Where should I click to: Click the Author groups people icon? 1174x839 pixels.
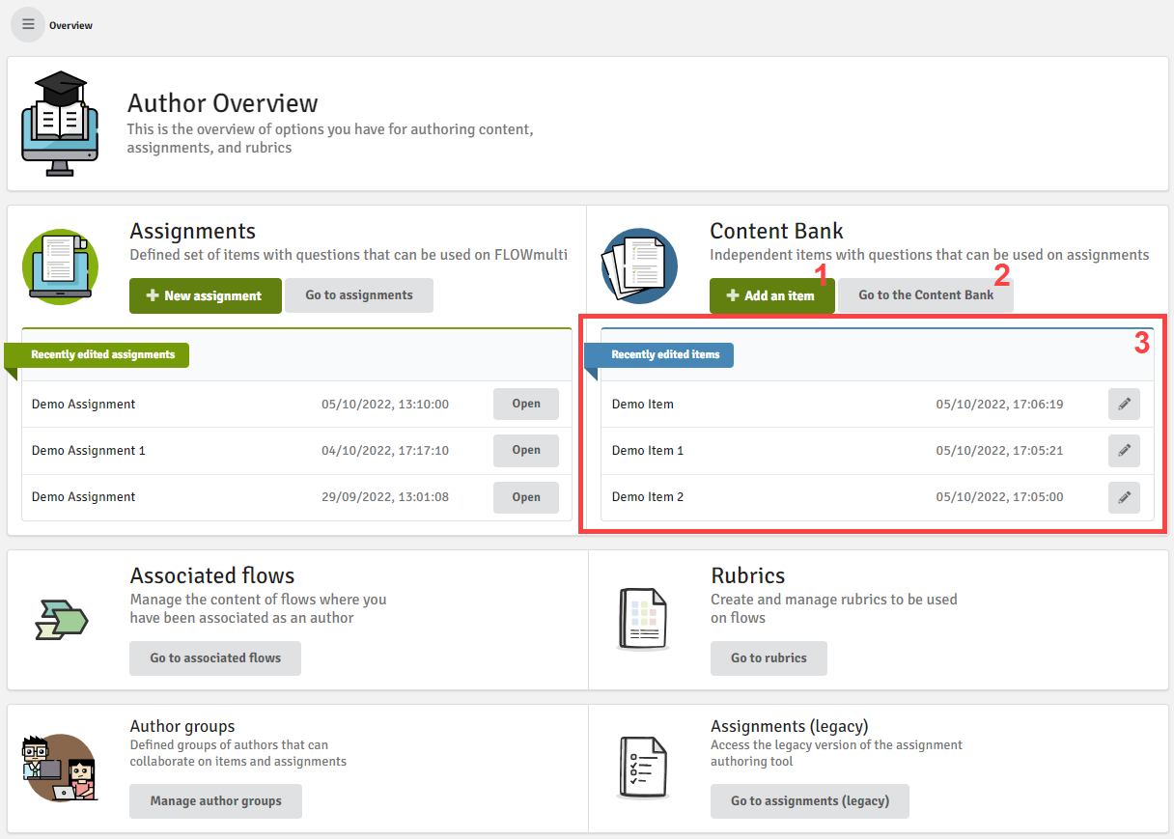pyautogui.click(x=61, y=768)
